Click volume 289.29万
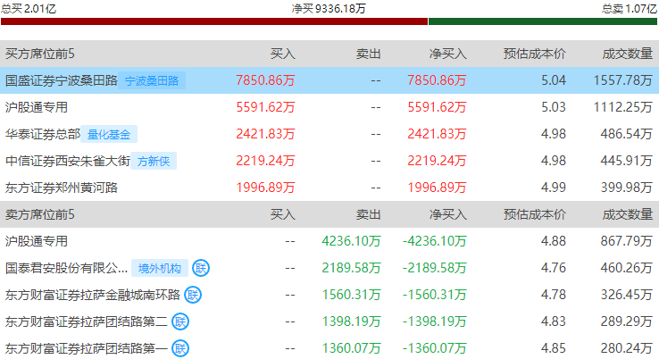The image size is (659, 359). (627, 321)
